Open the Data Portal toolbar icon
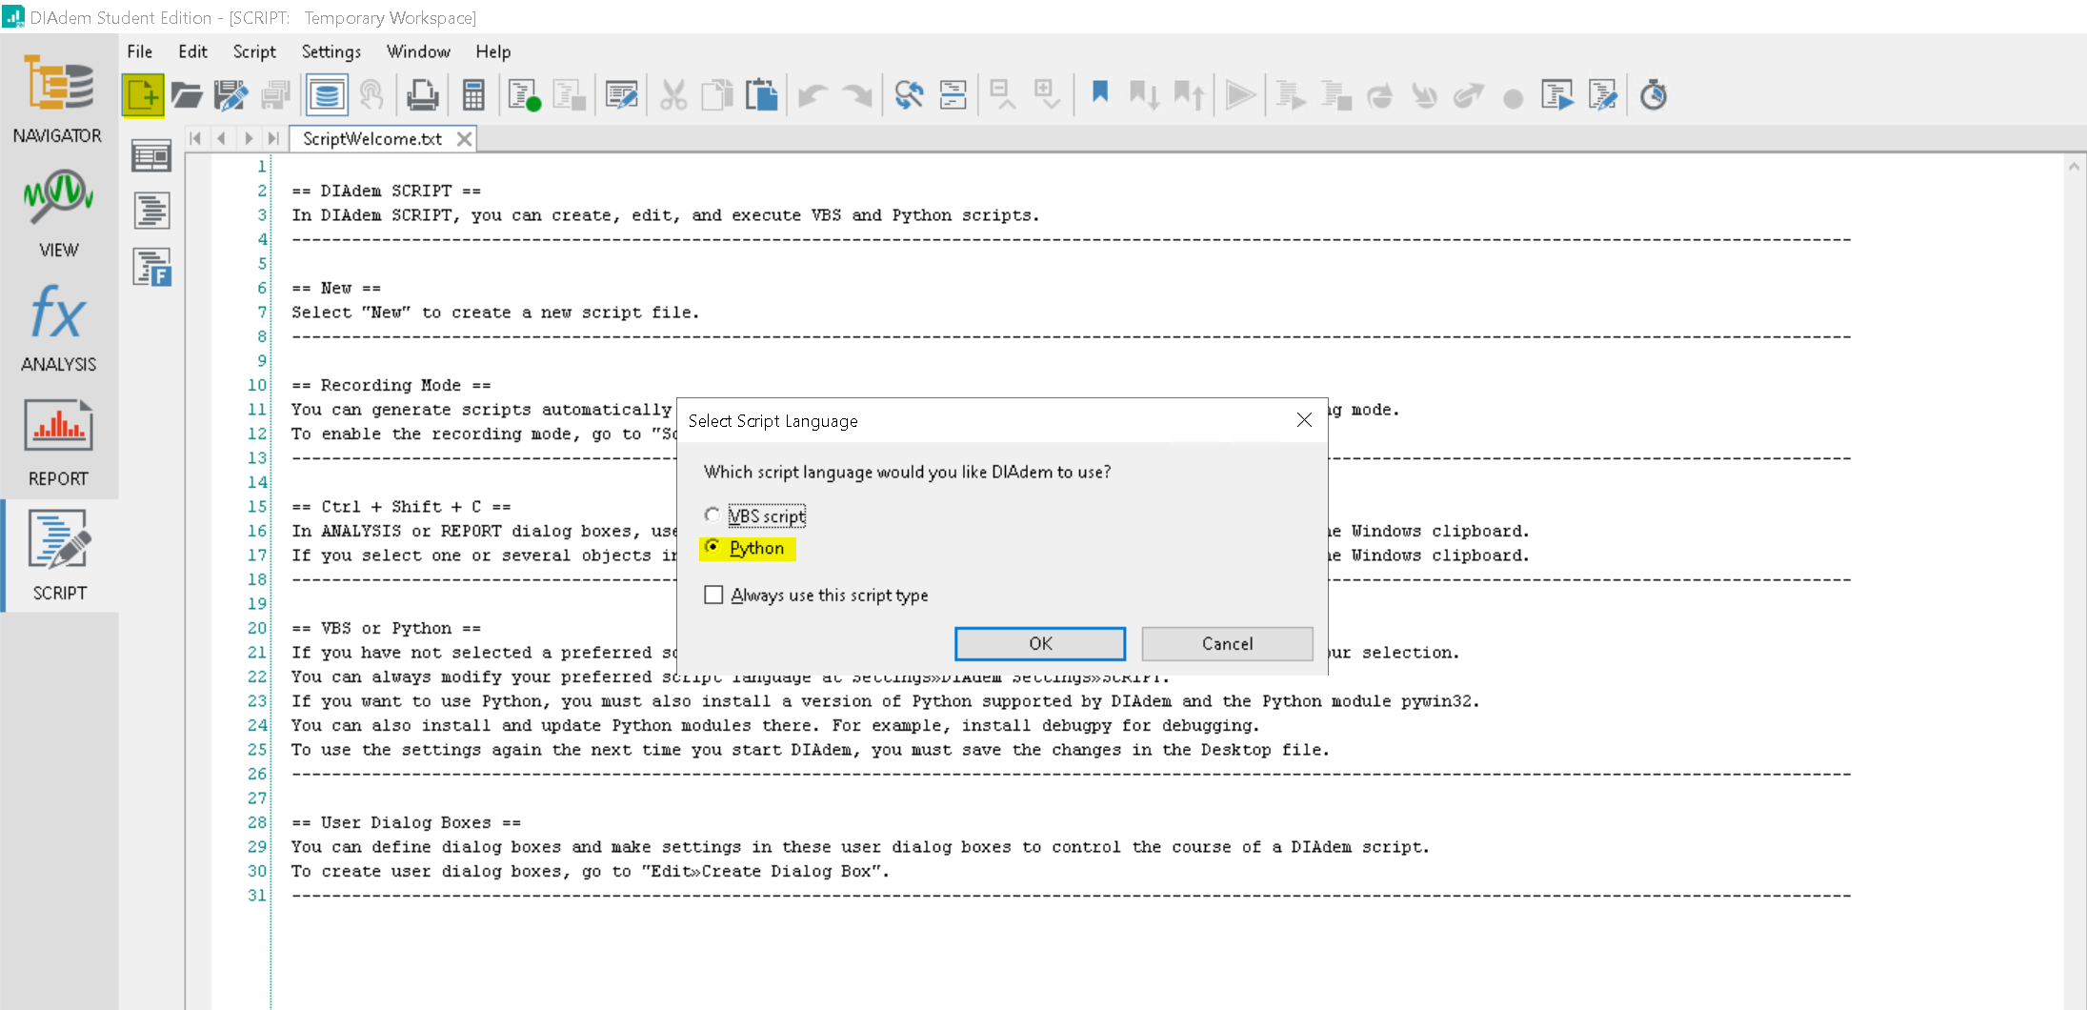Image resolution: width=2087 pixels, height=1010 pixels. tap(327, 95)
